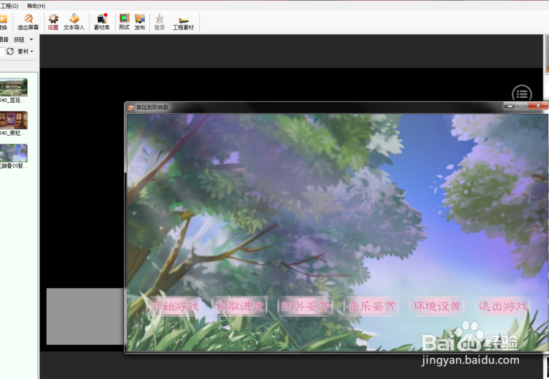Click the 文本导入 text import icon
Viewport: 549px width, 379px height.
tap(74, 23)
